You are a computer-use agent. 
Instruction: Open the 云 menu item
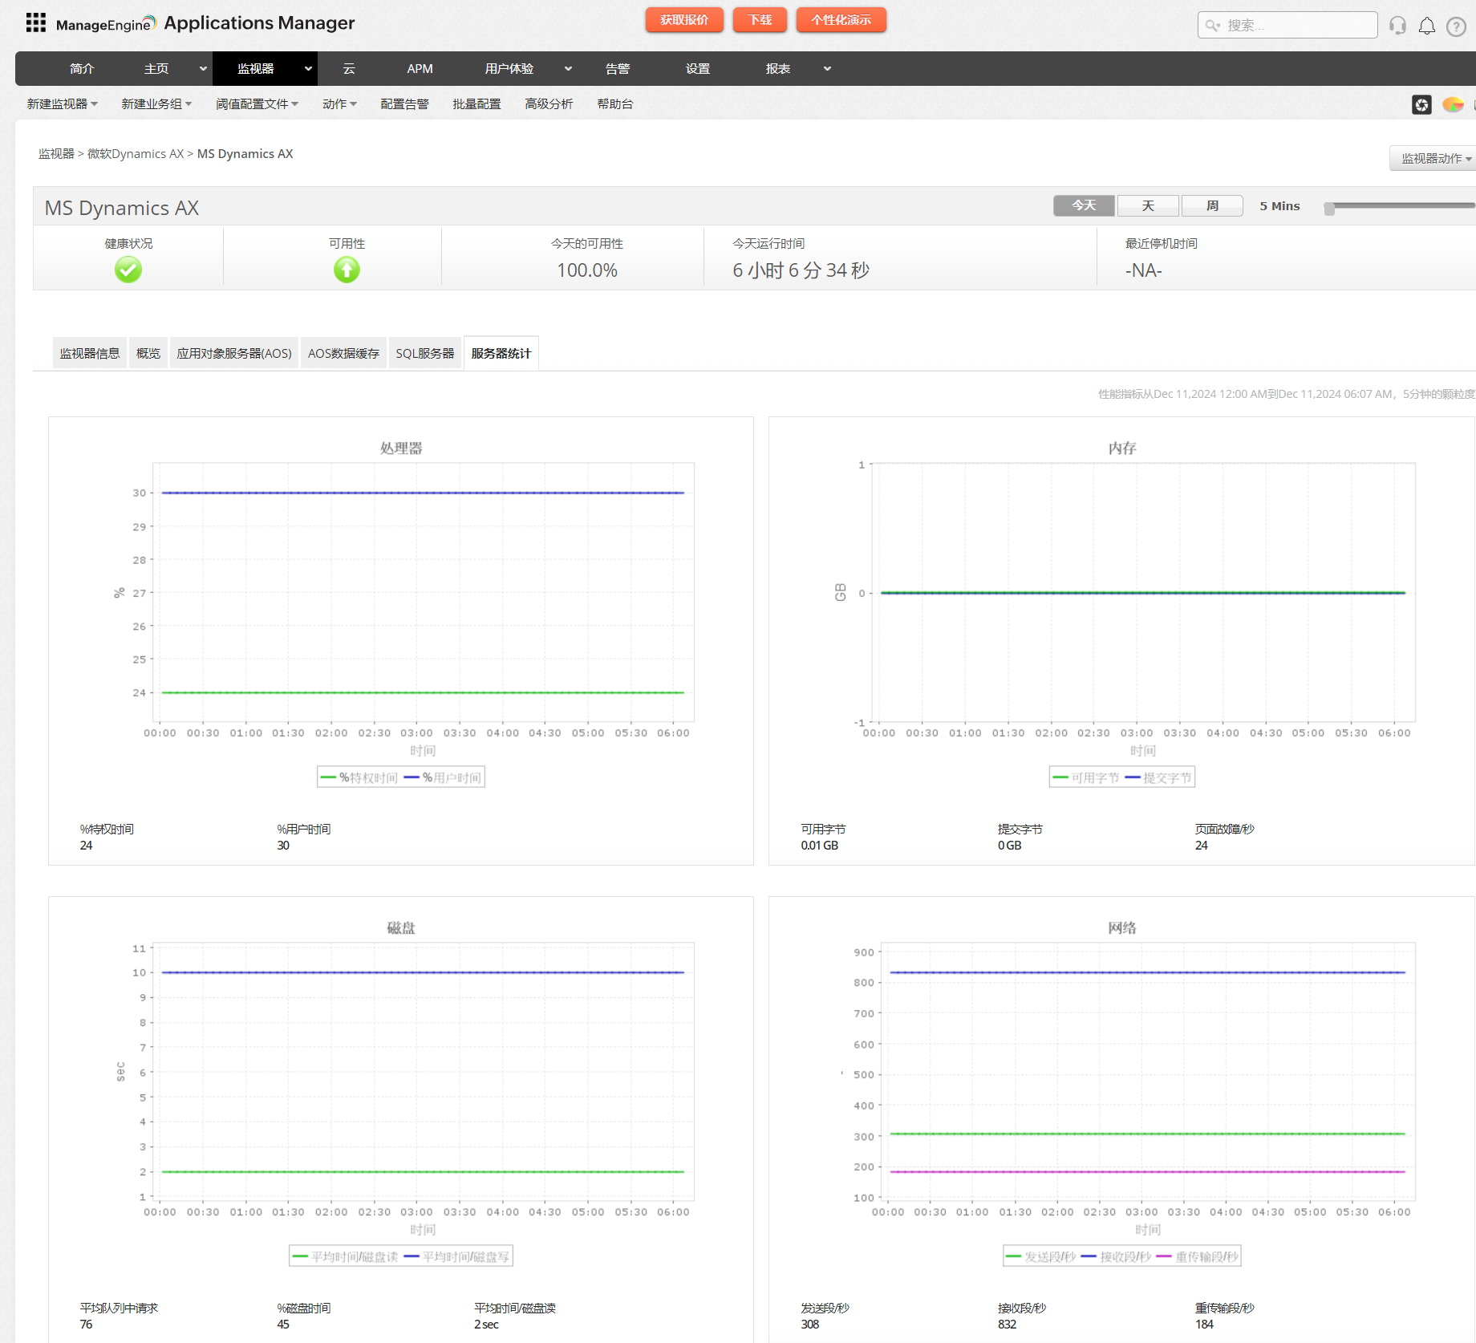(349, 69)
